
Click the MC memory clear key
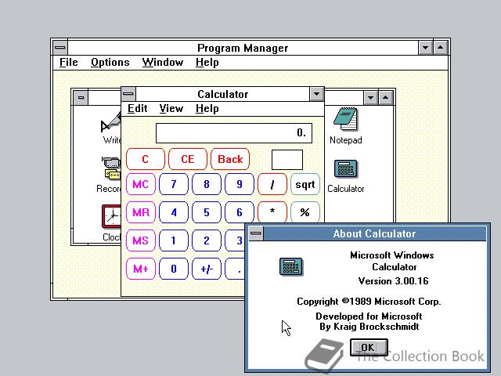coord(141,184)
